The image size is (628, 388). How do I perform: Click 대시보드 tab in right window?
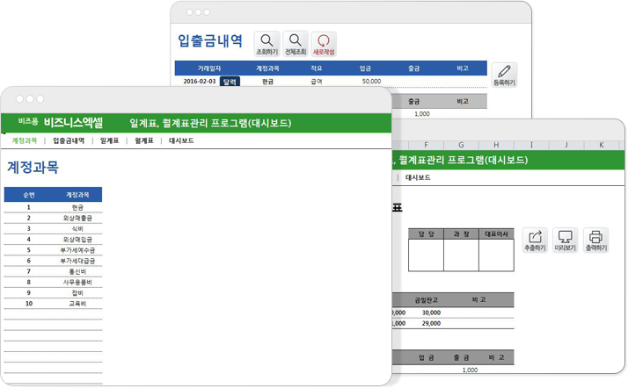click(x=418, y=177)
